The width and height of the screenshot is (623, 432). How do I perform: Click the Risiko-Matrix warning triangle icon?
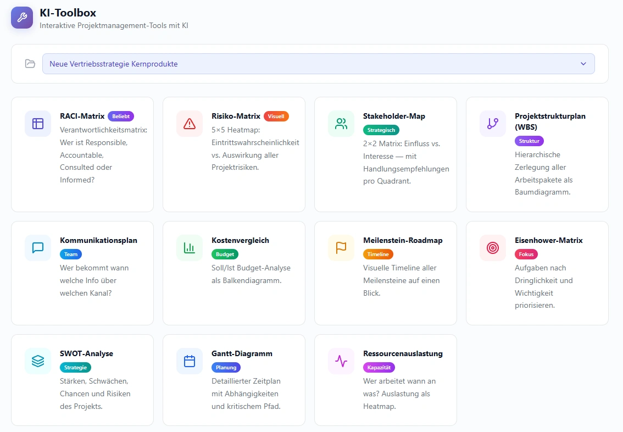190,124
